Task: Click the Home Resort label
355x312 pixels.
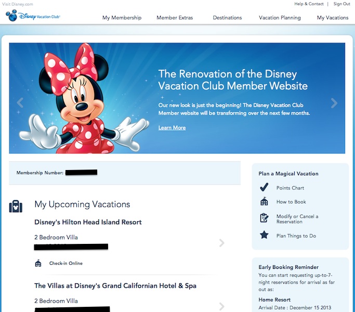Action: [x=274, y=300]
